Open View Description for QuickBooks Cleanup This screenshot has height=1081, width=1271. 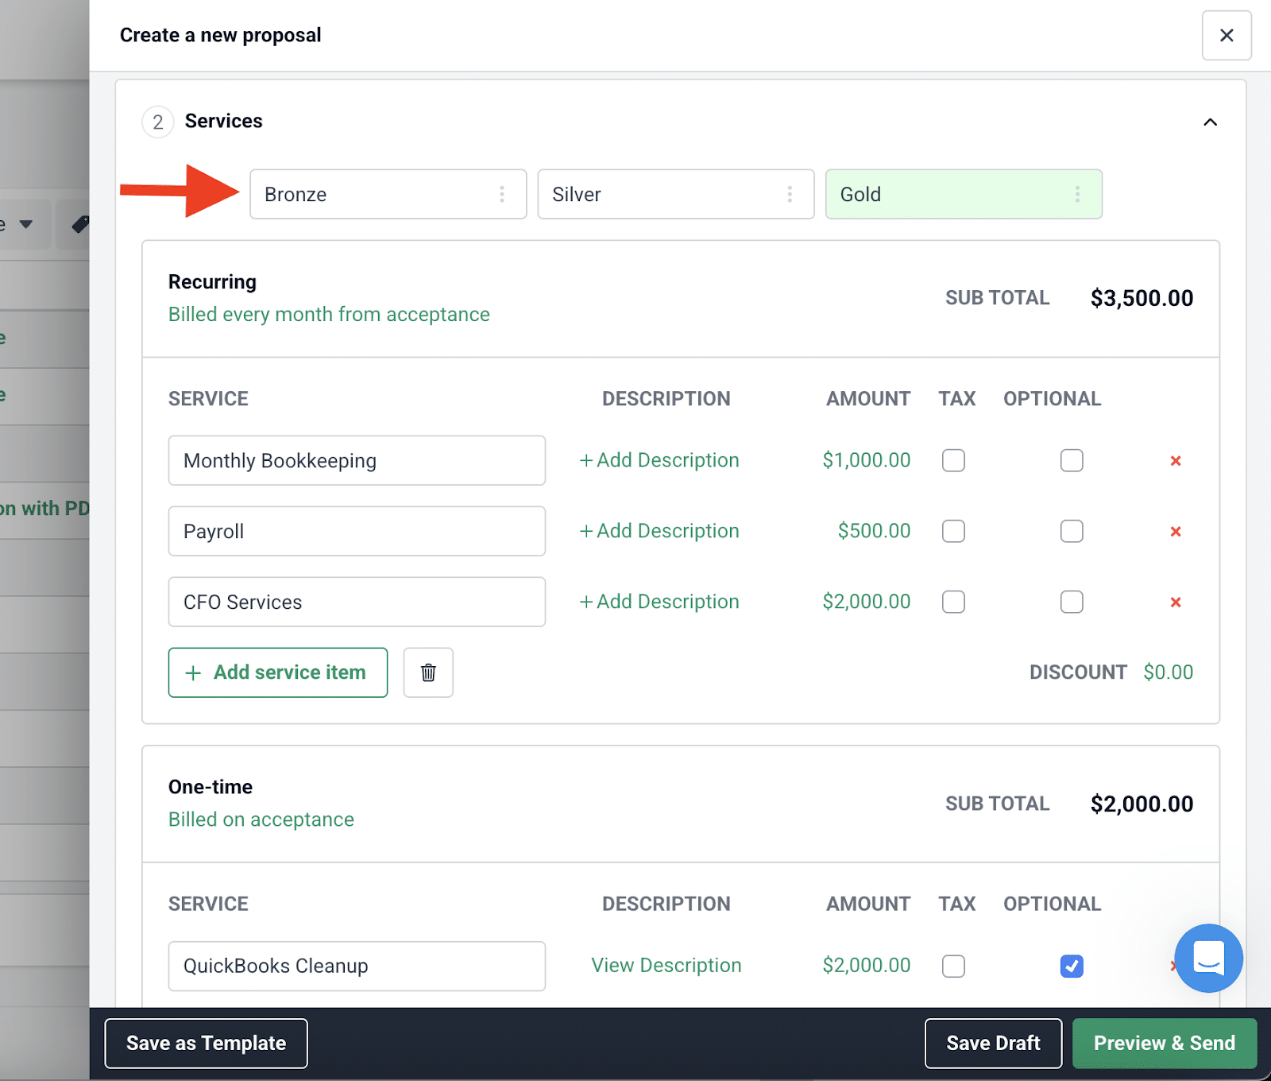coord(666,965)
